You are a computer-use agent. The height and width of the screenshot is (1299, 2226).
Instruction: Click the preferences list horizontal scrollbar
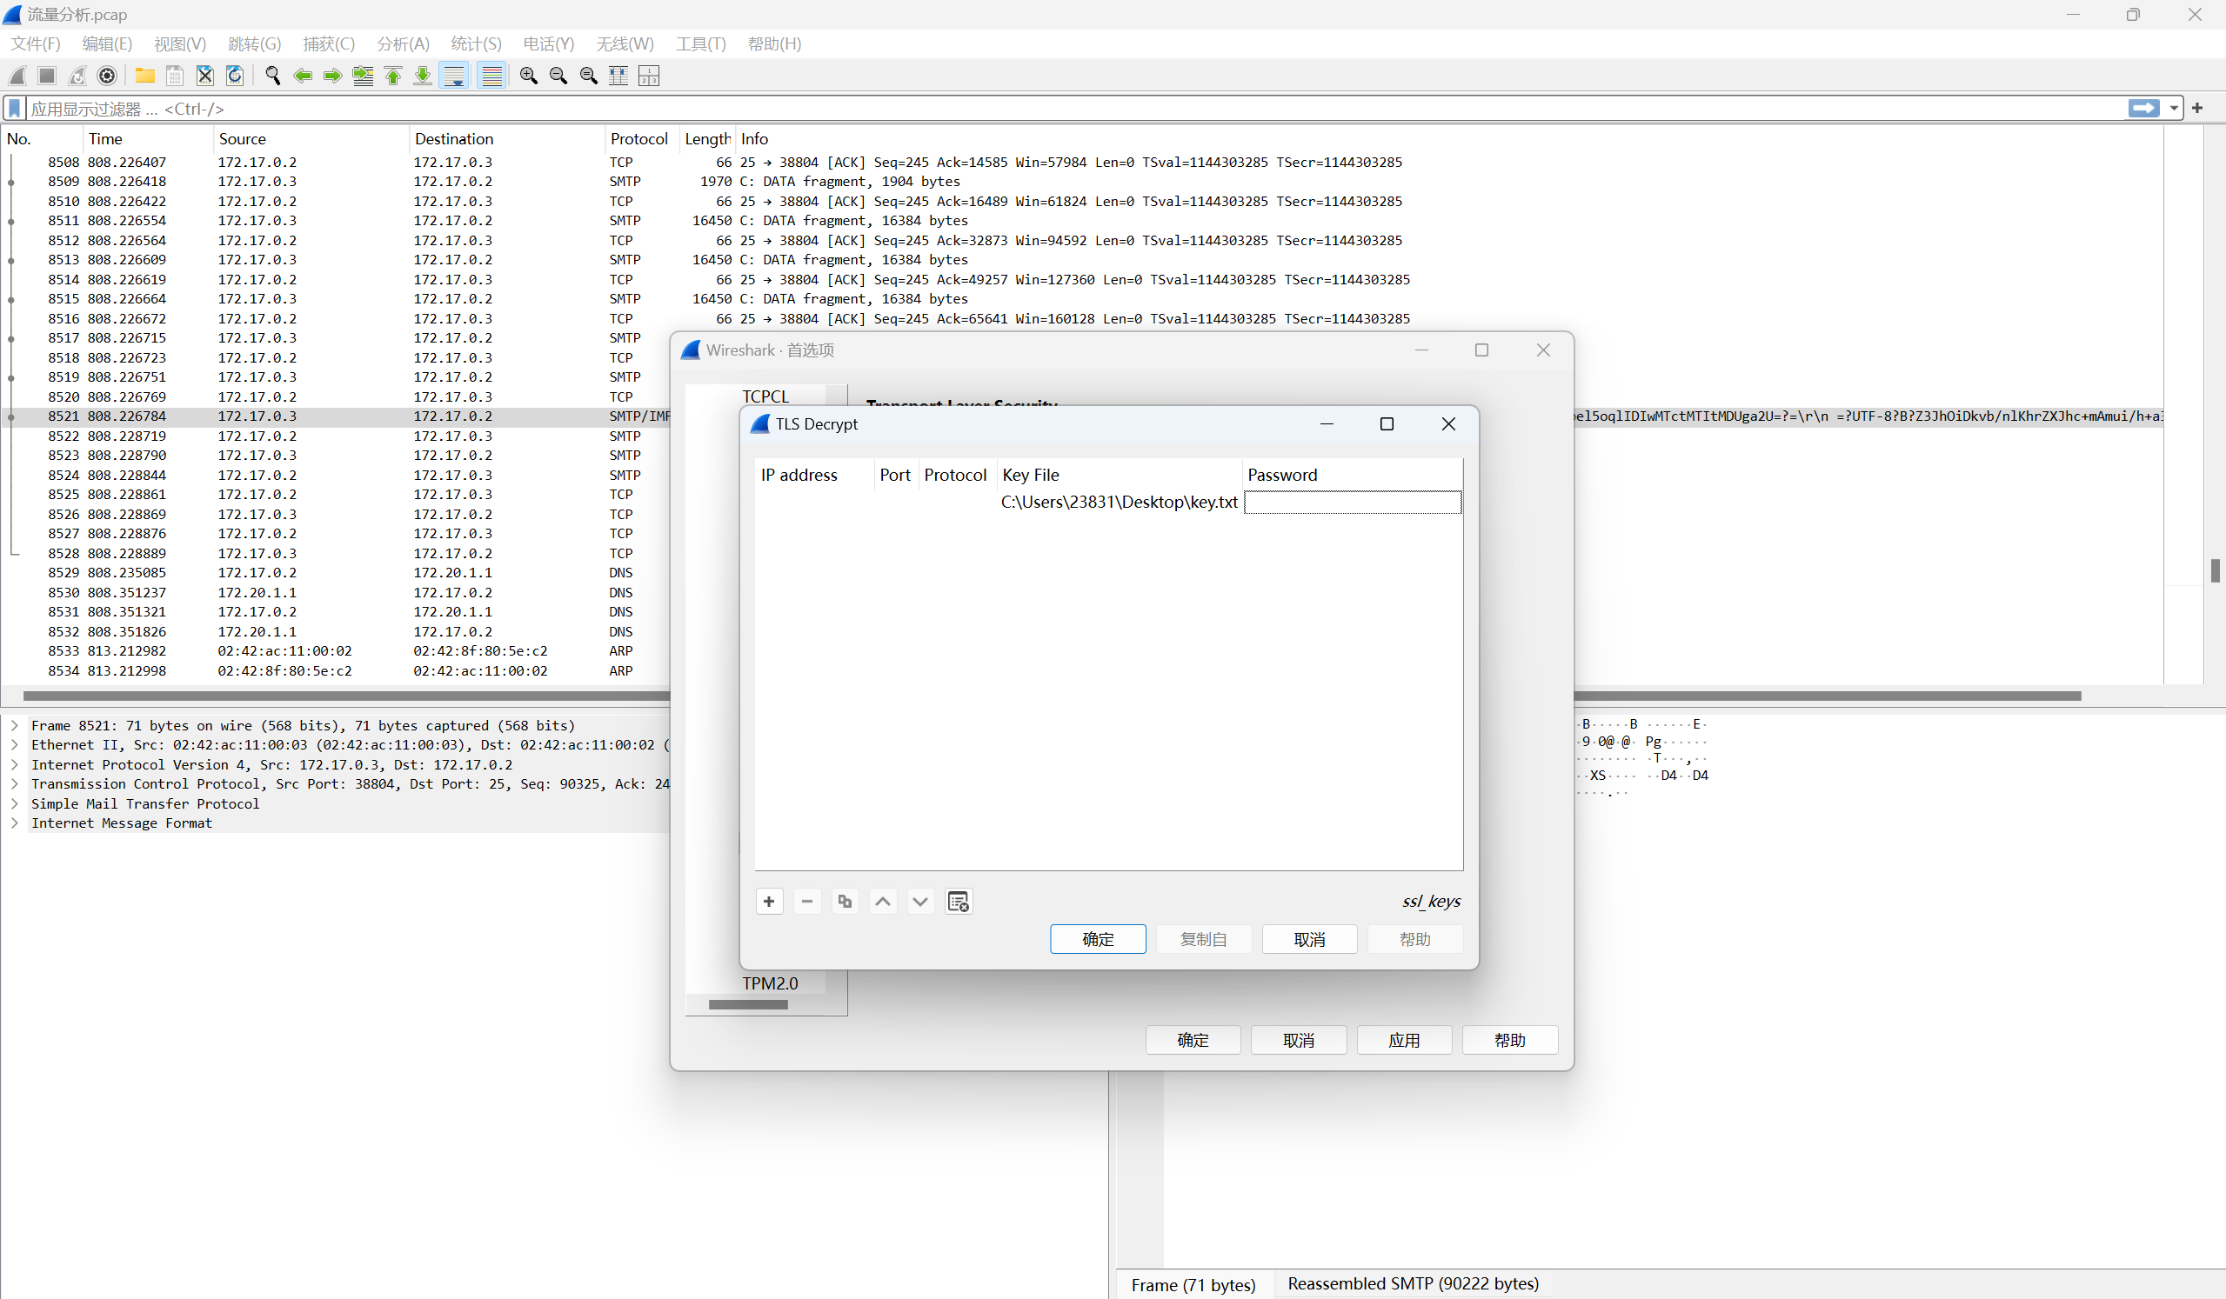(x=747, y=1005)
